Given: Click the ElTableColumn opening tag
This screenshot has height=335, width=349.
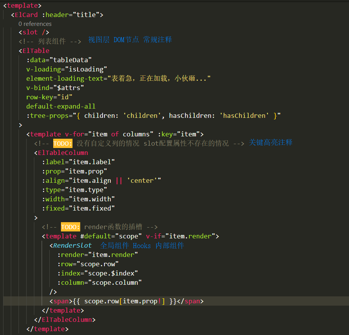Looking at the screenshot, I should point(61,153).
